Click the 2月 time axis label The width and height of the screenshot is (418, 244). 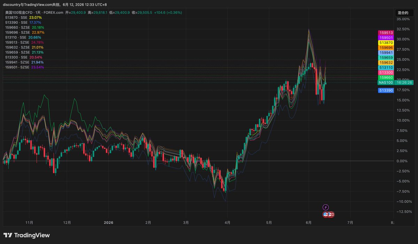tap(148, 222)
